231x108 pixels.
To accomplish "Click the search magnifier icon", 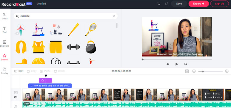I will click(x=17, y=16).
